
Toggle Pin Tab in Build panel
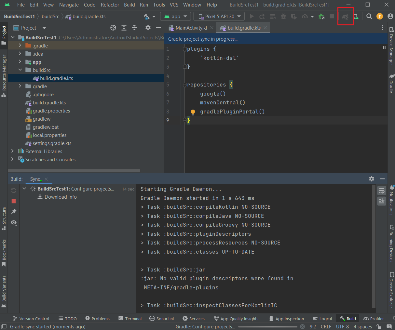click(x=14, y=212)
